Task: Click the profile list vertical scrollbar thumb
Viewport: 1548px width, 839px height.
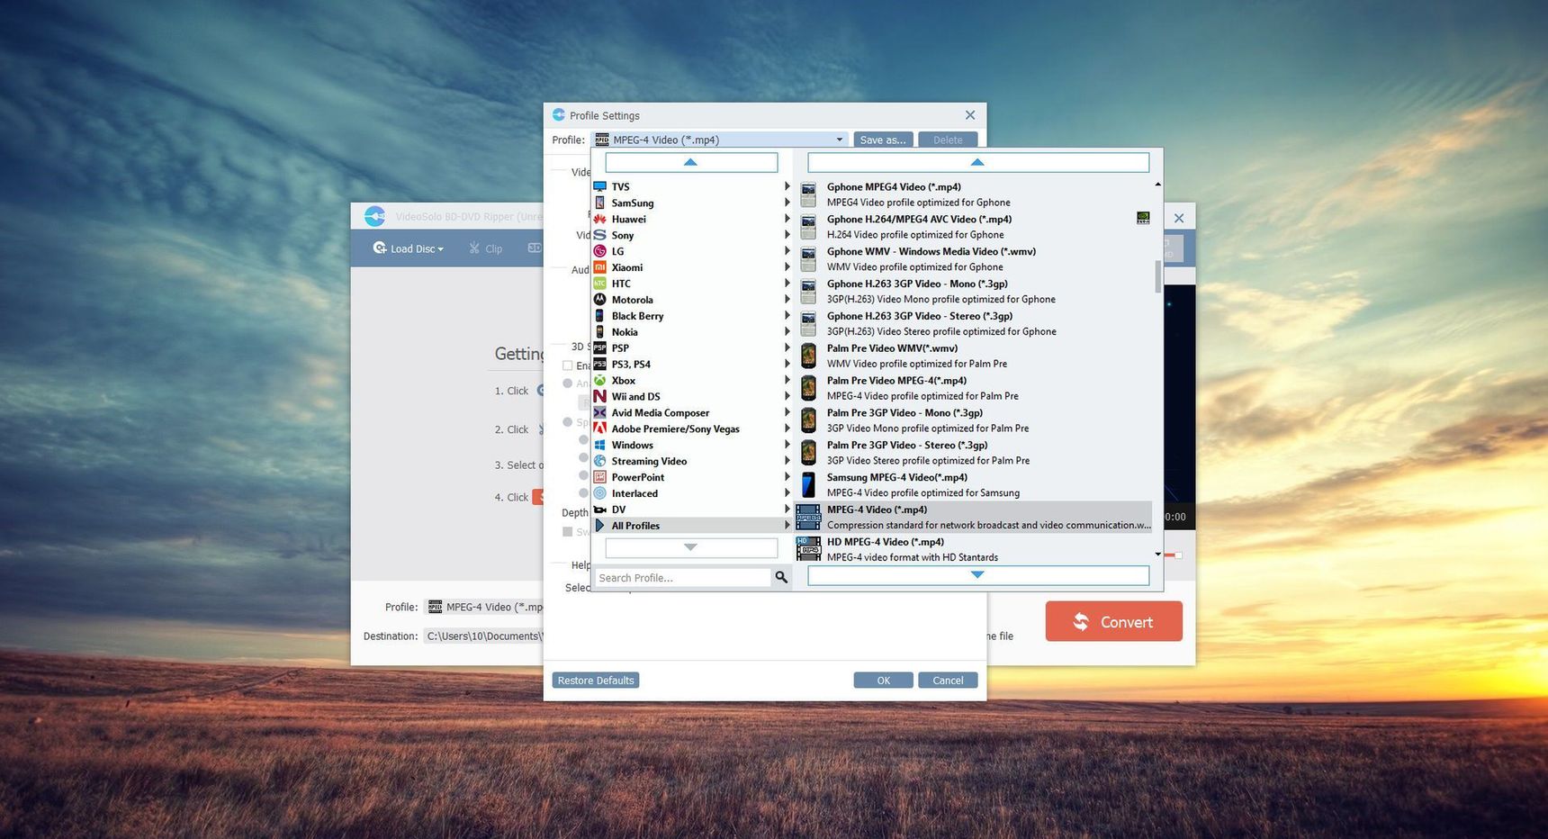Action: tap(1157, 276)
